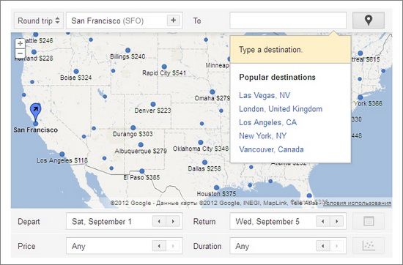Choose Las Vegas, NV from popular destinations
The width and height of the screenshot is (403, 265).
click(x=265, y=95)
